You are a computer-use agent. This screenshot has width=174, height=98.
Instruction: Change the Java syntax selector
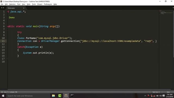(168, 92)
